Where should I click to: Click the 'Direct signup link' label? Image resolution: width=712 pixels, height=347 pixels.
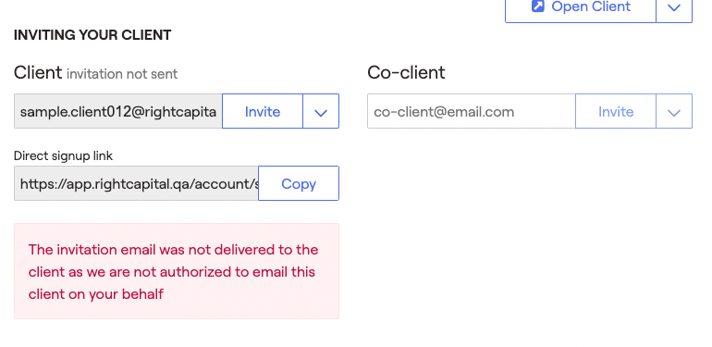(x=64, y=155)
